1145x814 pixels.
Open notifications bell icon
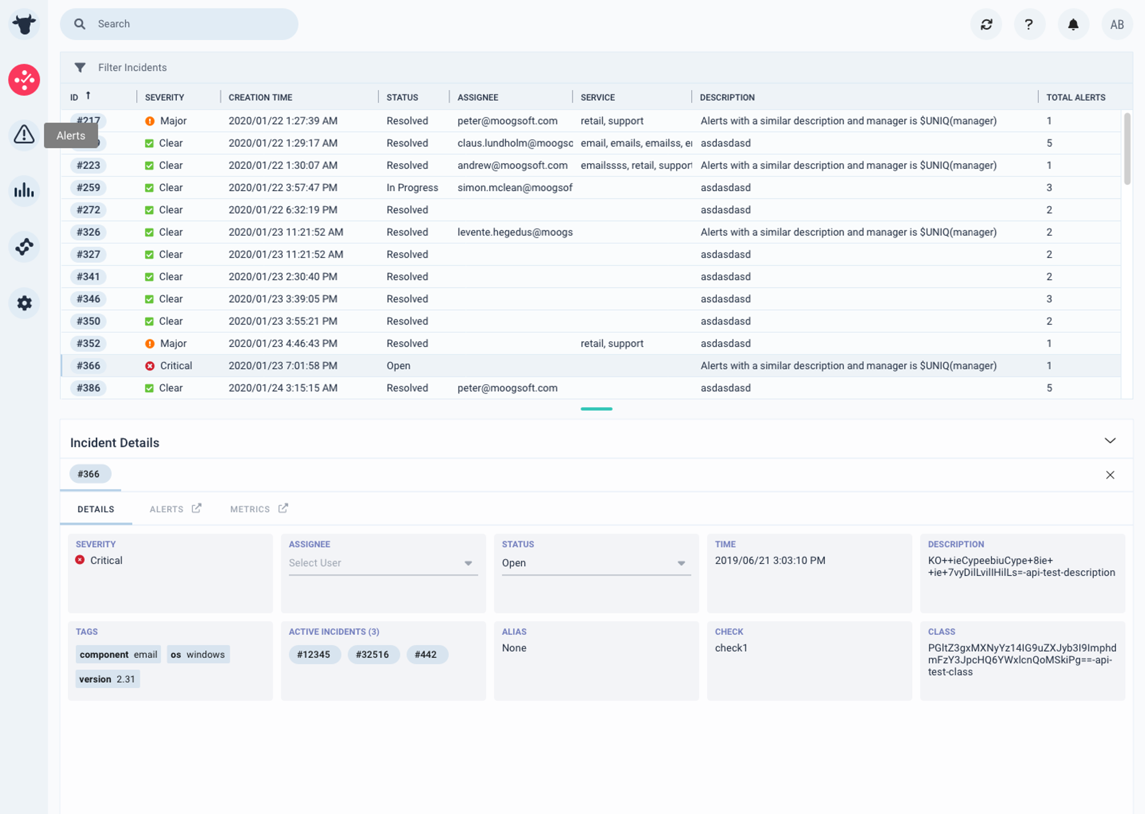pos(1073,24)
